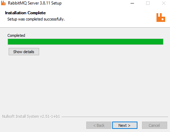This screenshot has height=132, width=170.
Task: Click 'Setup was completed successfully.' text
Action: tap(36, 19)
